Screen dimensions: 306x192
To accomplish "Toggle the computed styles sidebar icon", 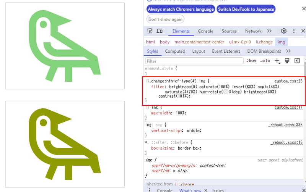I will click(297, 61).
